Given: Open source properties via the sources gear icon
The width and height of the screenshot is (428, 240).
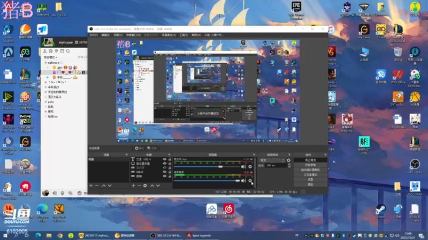Looking at the screenshot, I should tap(145, 186).
